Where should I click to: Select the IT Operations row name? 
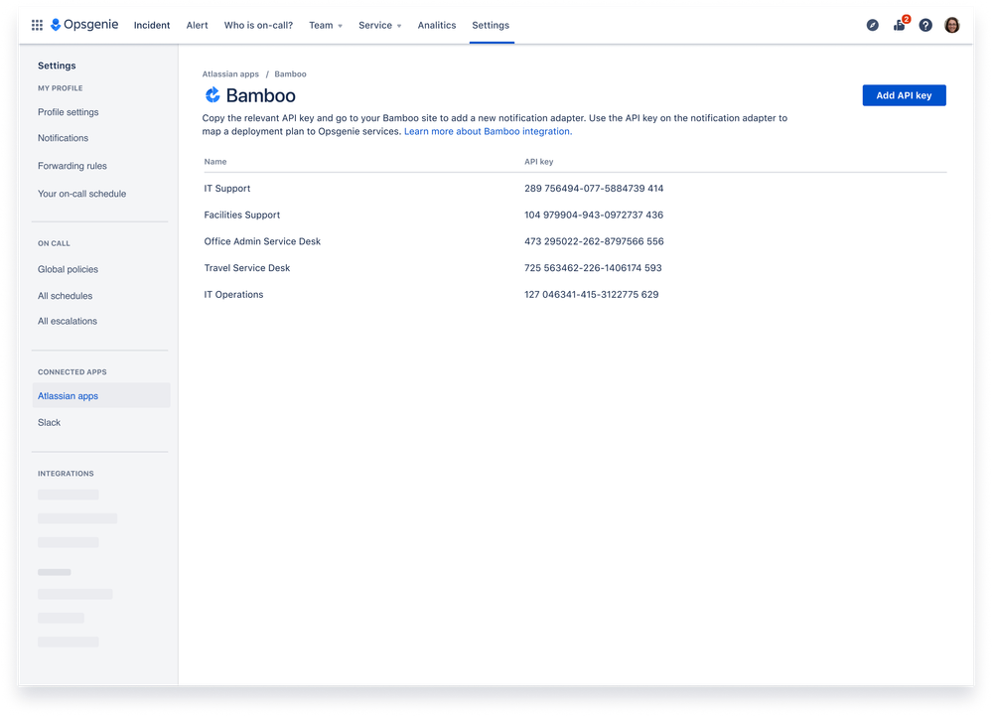click(x=233, y=295)
